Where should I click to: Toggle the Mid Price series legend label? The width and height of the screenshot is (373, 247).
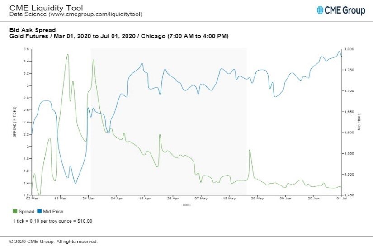tap(52, 211)
